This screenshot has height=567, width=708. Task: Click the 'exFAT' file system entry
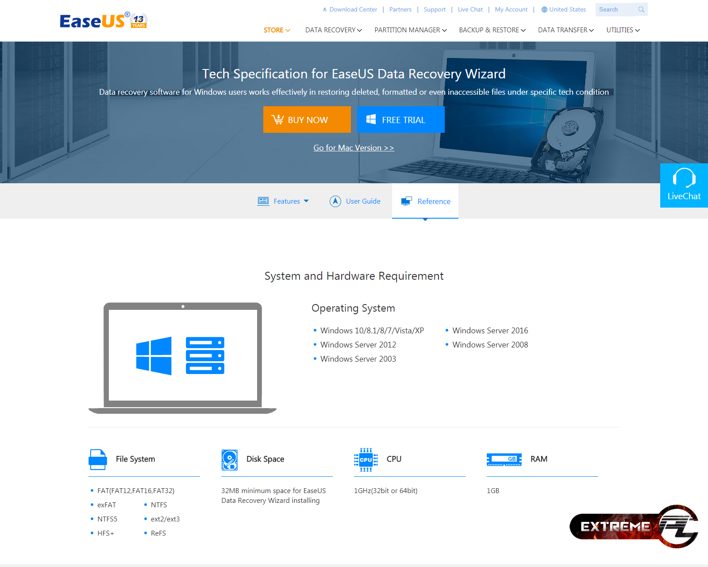pos(107,505)
